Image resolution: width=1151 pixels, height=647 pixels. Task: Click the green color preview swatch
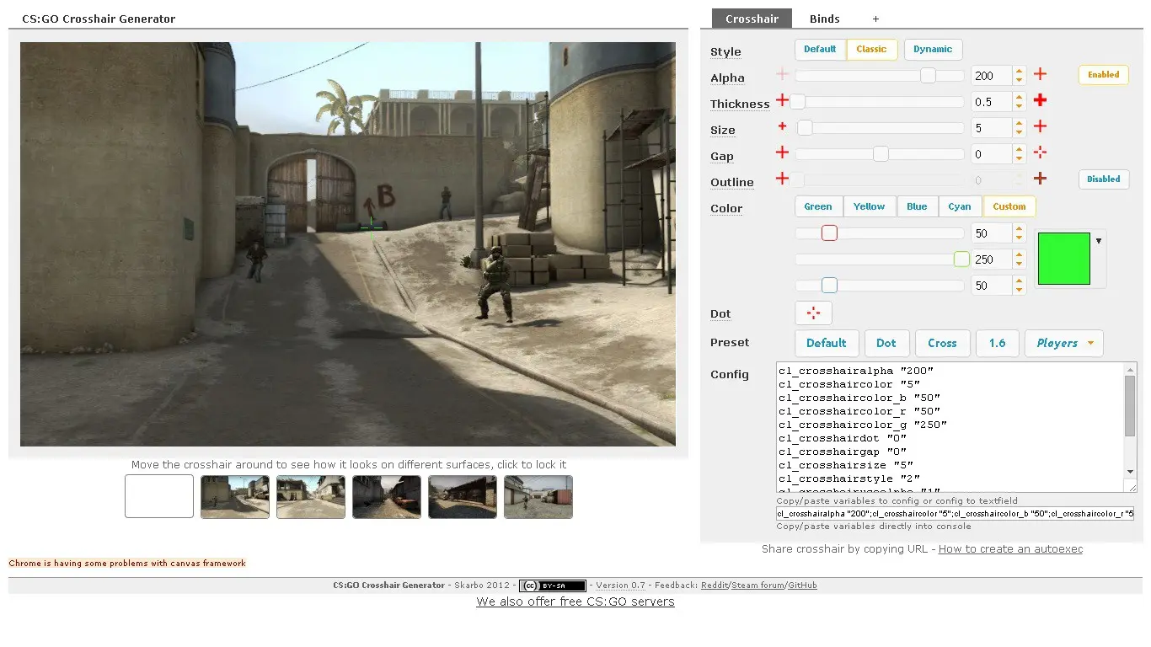(x=1064, y=259)
